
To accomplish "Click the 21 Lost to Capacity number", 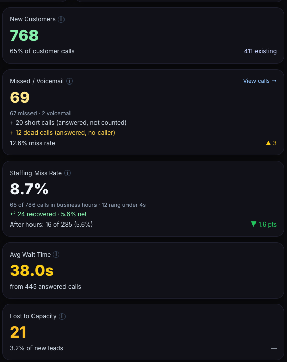I will pos(18,332).
